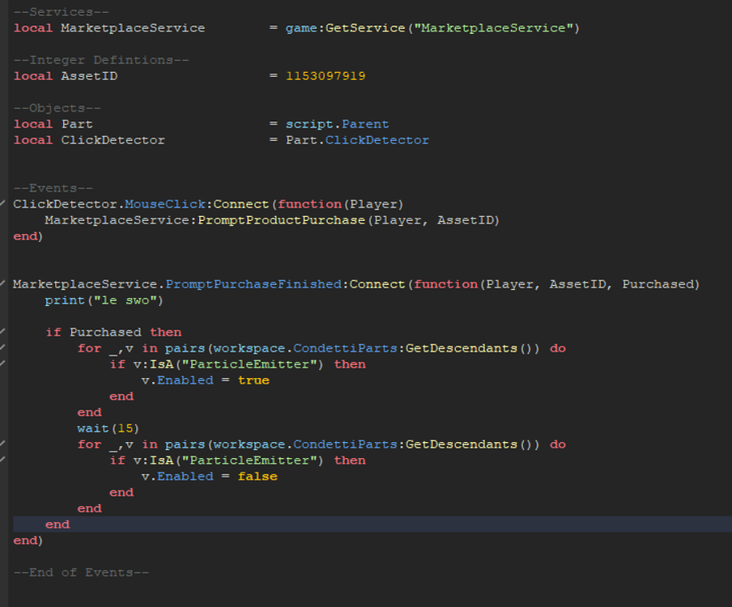Collapse the ClickDetector.MouseClick:Connect function block
This screenshot has height=607, width=732.
pyautogui.click(x=4, y=204)
